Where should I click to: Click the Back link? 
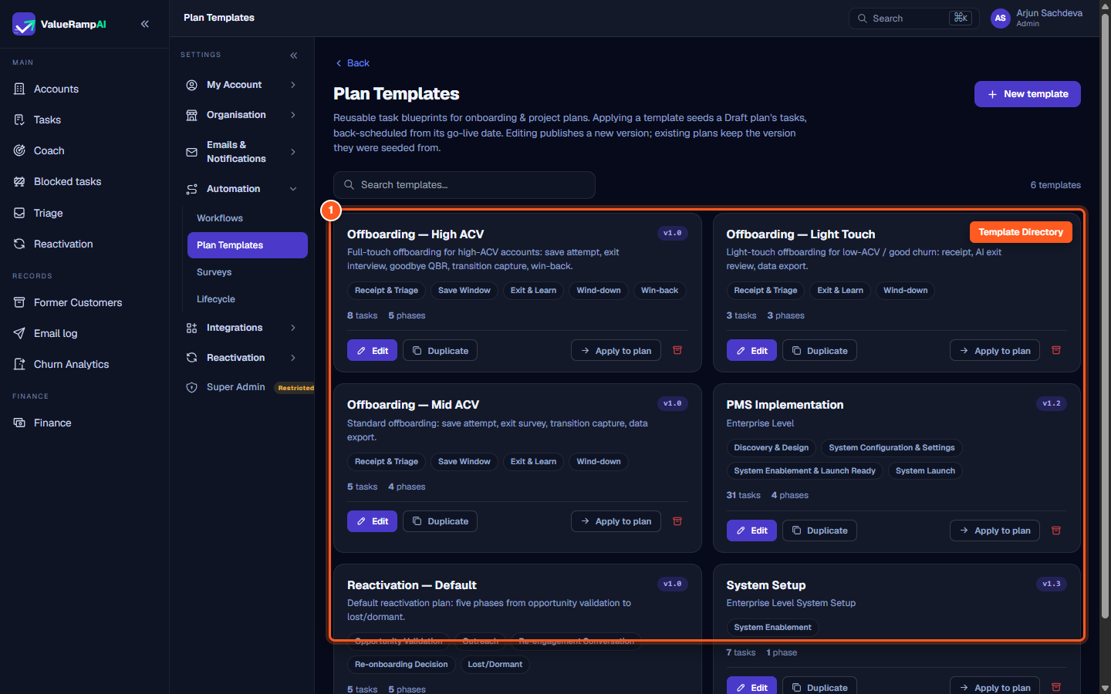pyautogui.click(x=353, y=63)
